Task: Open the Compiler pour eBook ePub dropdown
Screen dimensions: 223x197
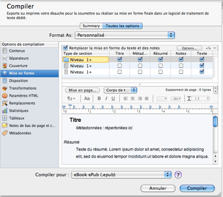Action: pos(121,175)
